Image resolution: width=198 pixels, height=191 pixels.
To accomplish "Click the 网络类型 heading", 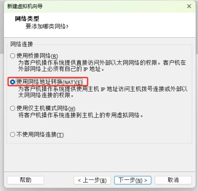I will tap(27, 19).
